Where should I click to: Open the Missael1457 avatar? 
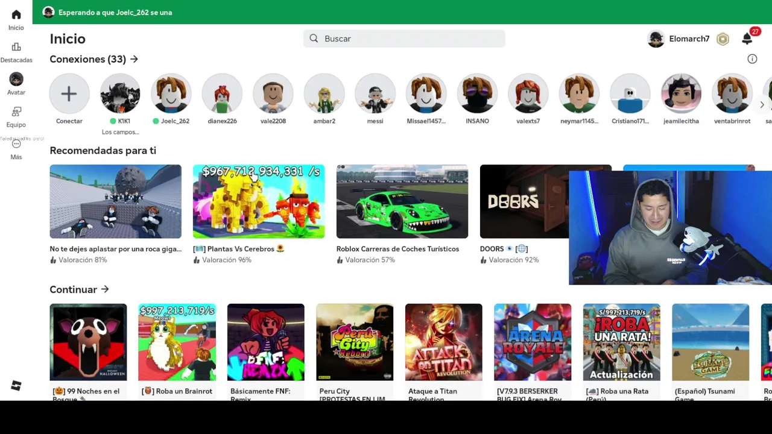pyautogui.click(x=426, y=93)
